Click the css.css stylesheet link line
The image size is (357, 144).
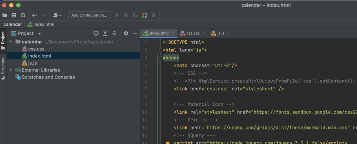click(x=229, y=89)
